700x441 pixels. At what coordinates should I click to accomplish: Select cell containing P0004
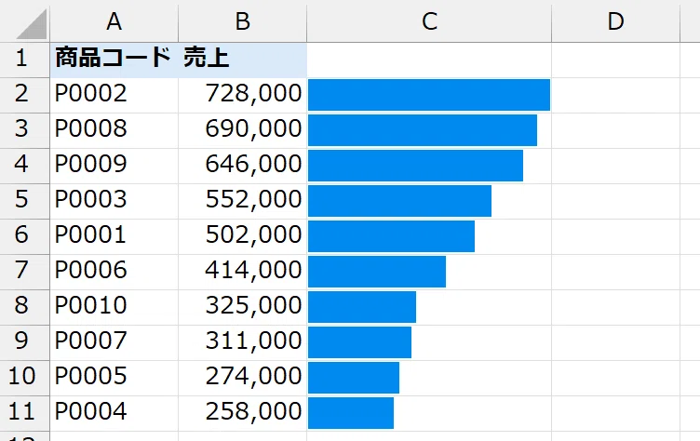(x=114, y=413)
